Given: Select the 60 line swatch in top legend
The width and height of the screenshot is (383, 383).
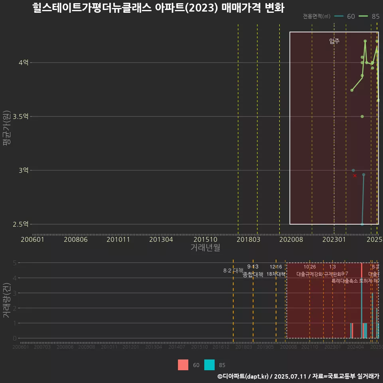Looking at the screenshot, I should click(339, 16).
